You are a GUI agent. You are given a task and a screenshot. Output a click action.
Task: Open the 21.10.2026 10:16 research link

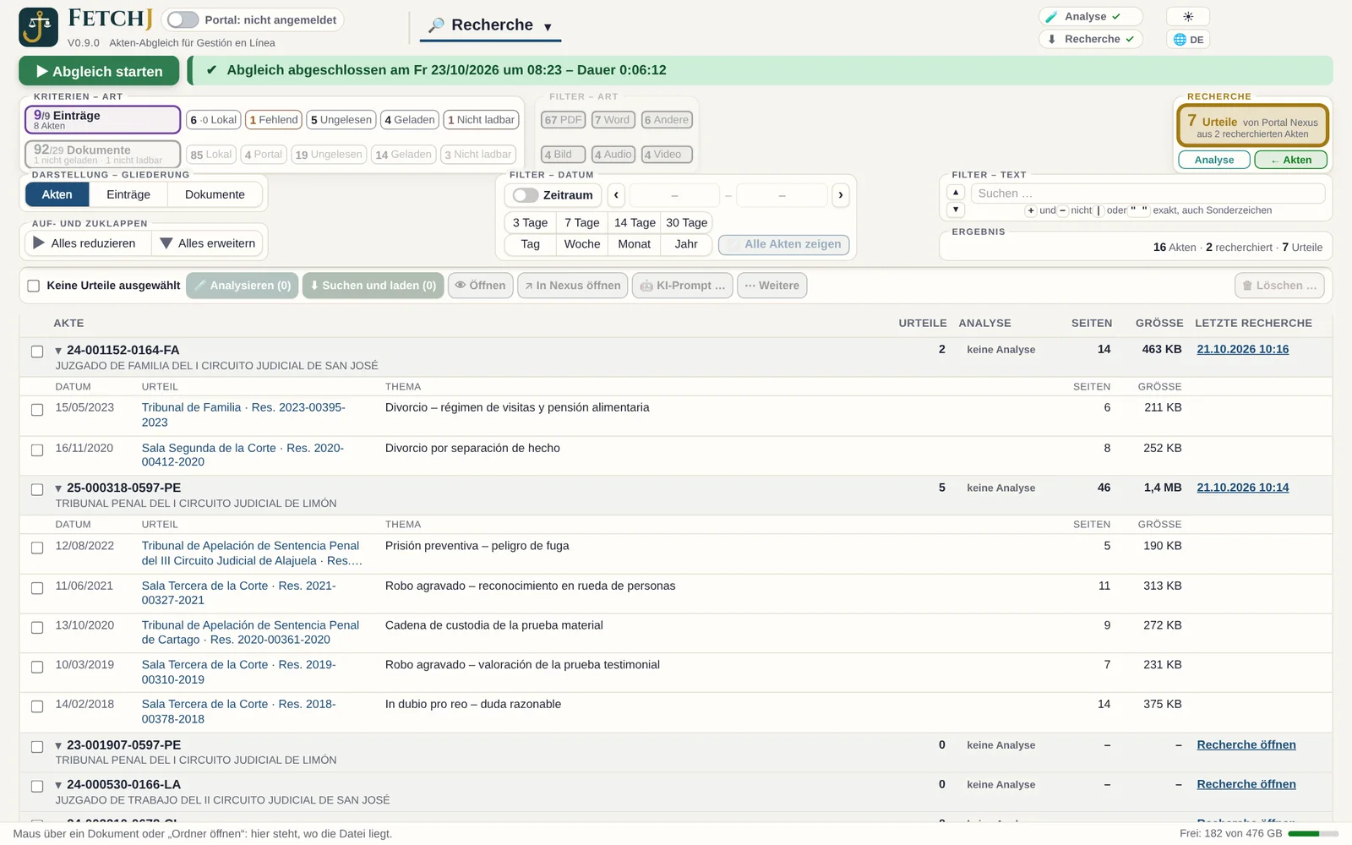click(x=1243, y=349)
